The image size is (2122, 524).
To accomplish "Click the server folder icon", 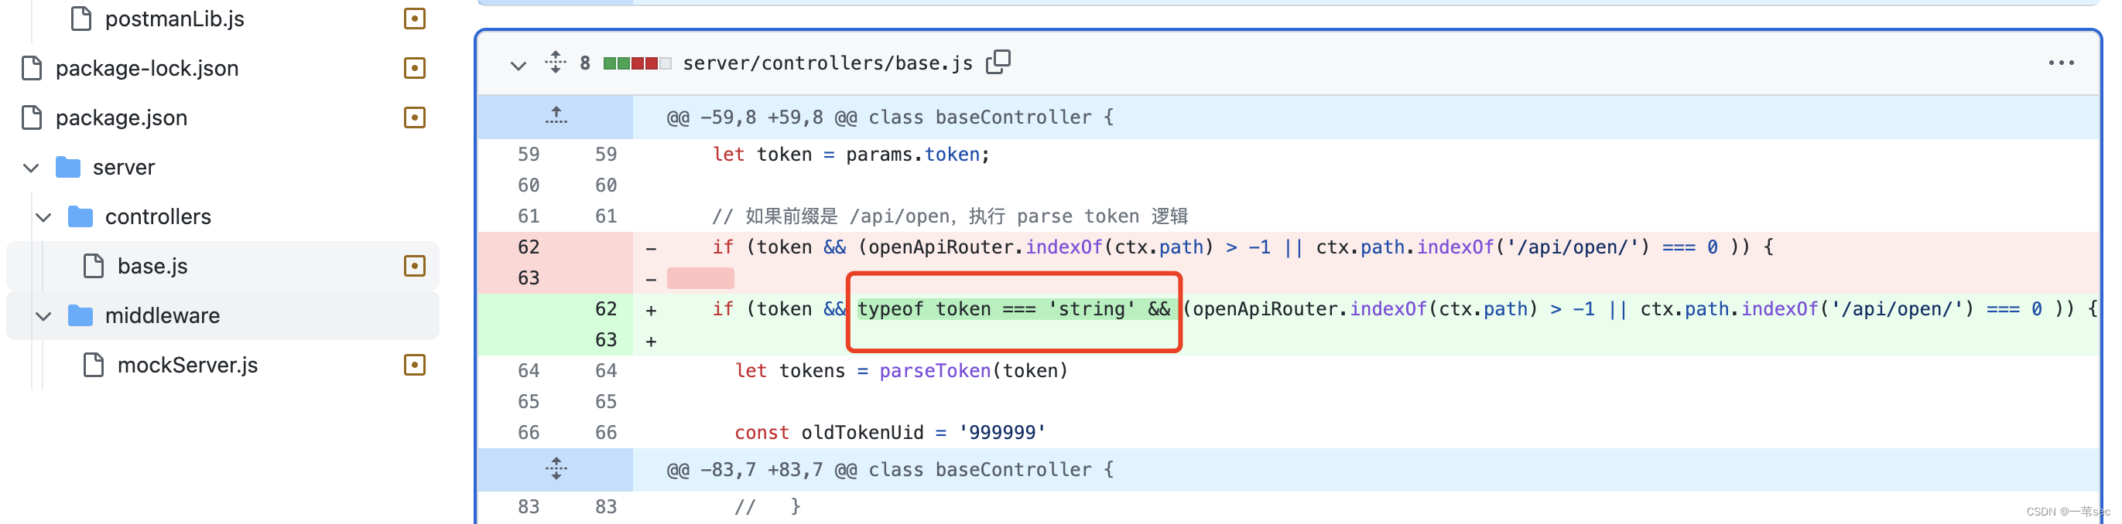I will [x=67, y=167].
